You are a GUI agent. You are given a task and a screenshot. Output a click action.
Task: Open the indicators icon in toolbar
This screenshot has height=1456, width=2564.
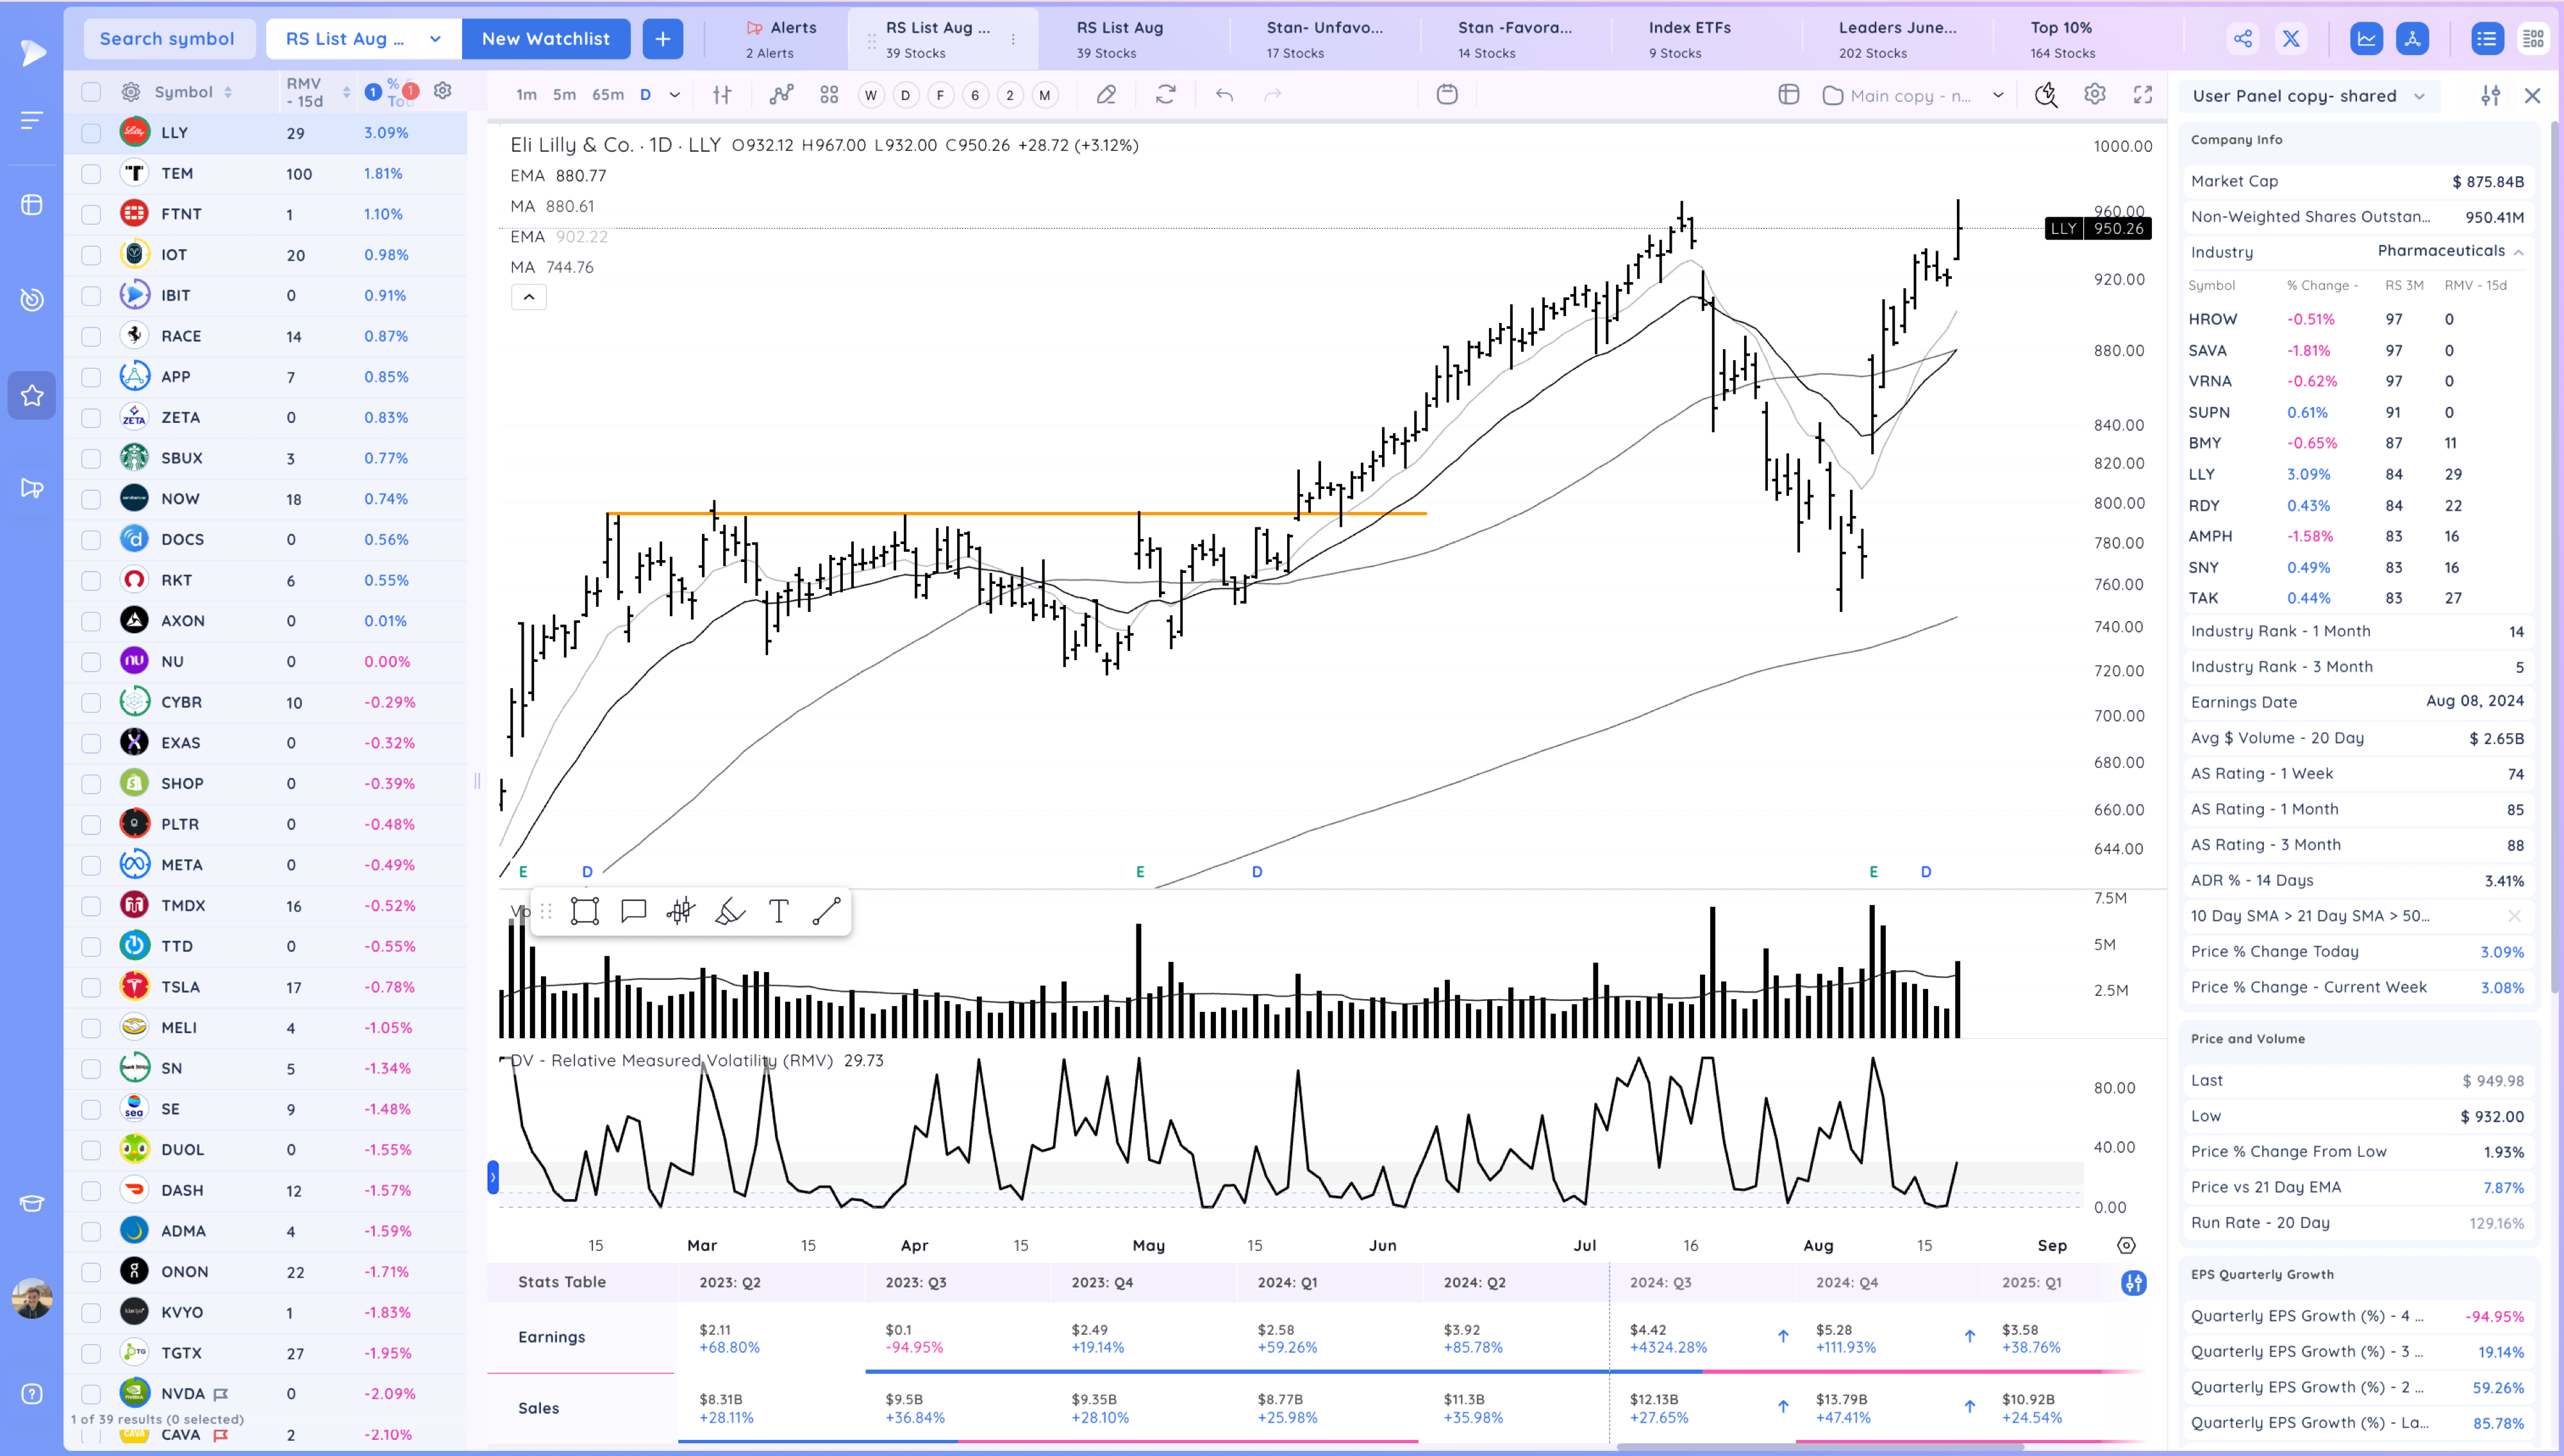pyautogui.click(x=781, y=95)
